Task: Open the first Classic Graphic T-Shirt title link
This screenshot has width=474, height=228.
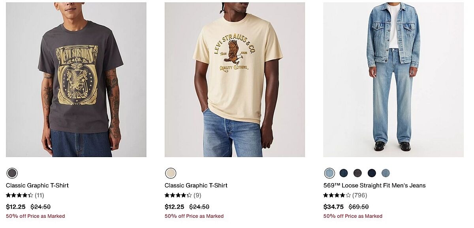Action: click(x=37, y=185)
